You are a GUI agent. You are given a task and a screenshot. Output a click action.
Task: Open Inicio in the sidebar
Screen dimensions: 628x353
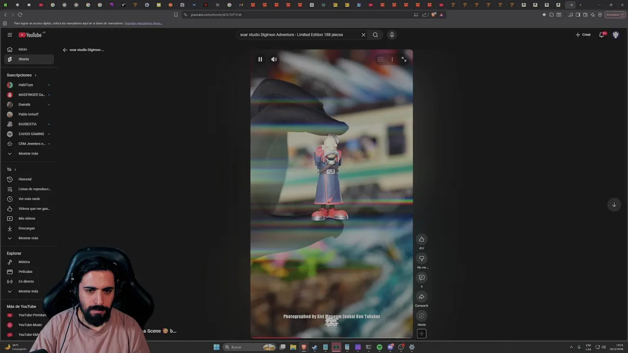[x=29, y=50]
